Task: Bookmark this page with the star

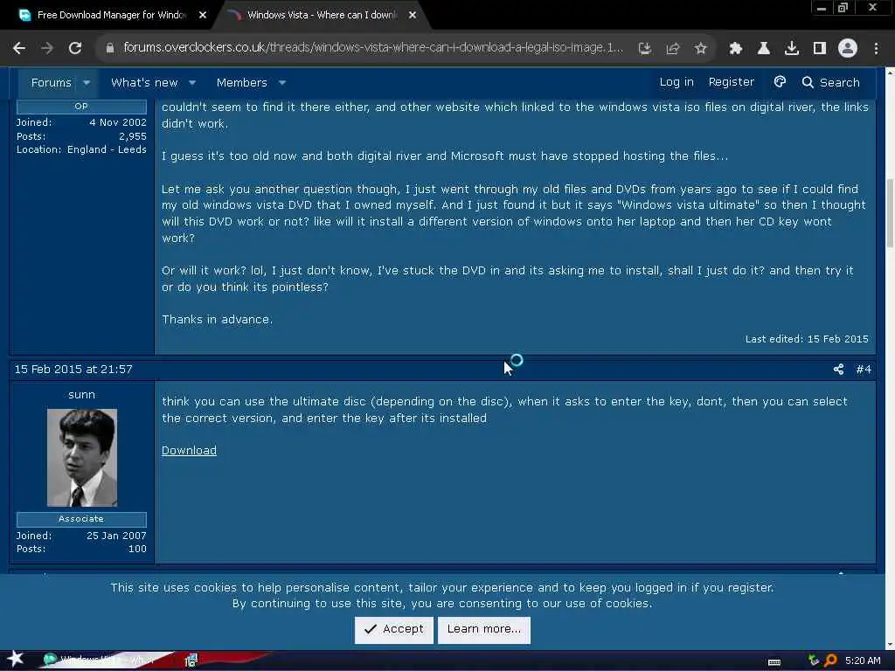Action: click(700, 49)
